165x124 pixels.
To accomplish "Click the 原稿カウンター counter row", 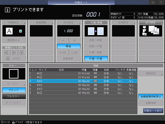I will (x=123, y=14).
